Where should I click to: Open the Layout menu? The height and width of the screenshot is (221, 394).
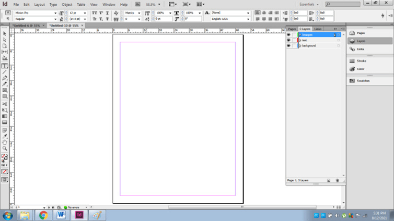point(40,4)
